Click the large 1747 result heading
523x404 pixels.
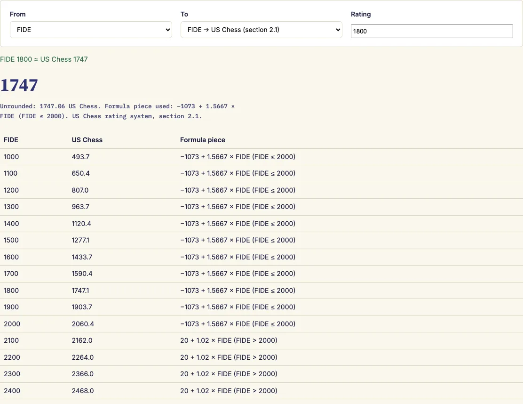[x=19, y=85]
